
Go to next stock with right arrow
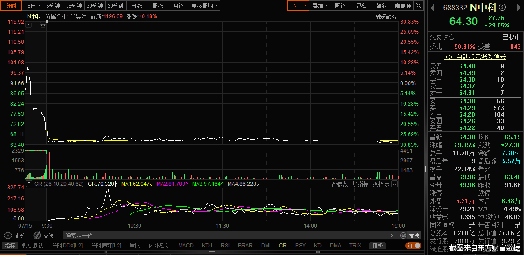click(518, 8)
